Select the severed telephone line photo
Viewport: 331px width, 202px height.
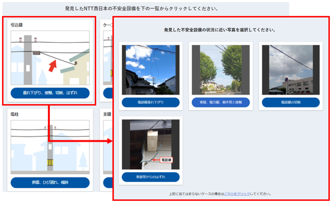pos(291,69)
